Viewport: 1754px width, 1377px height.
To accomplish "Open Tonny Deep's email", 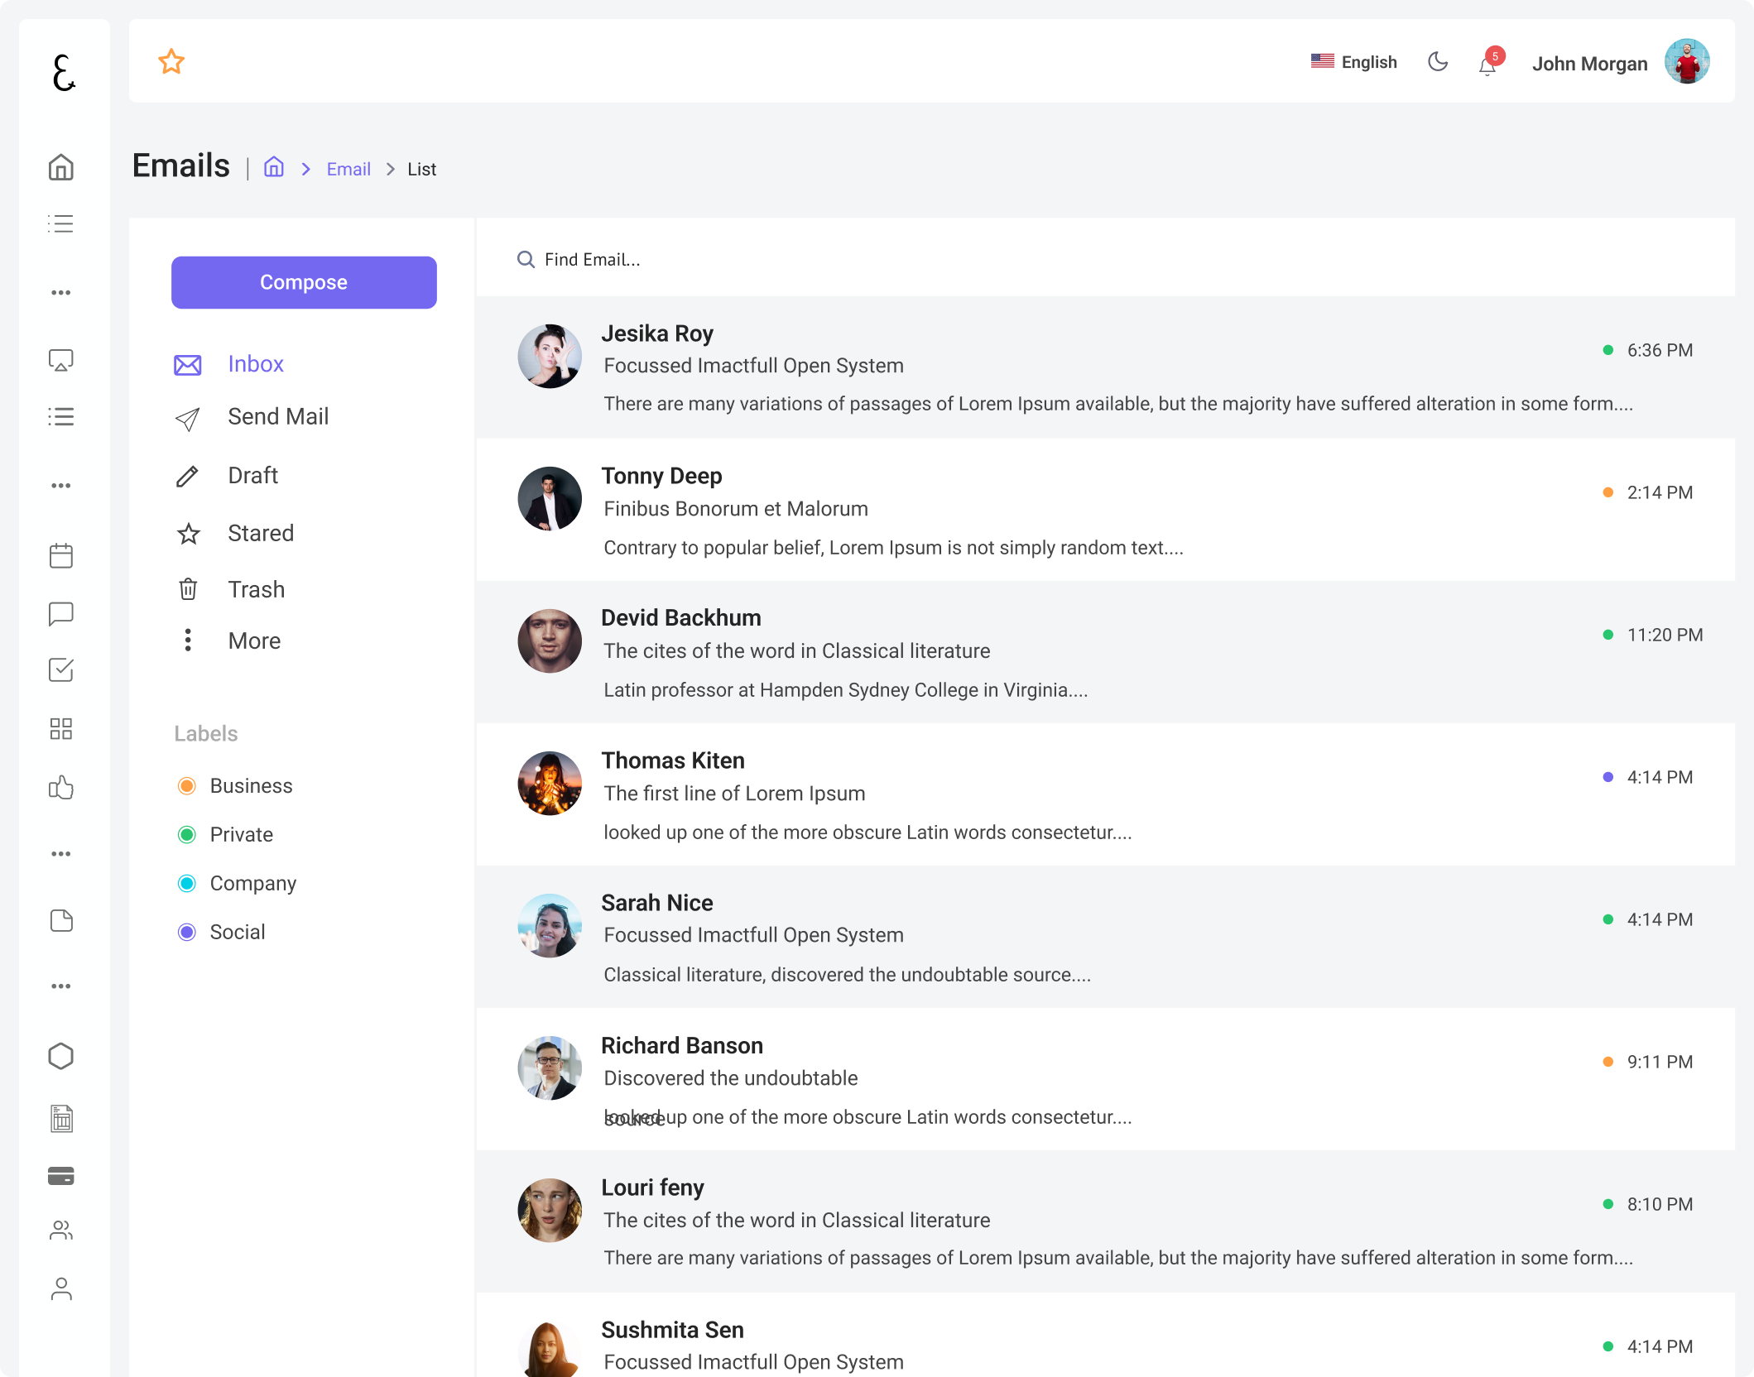I will 1105,510.
